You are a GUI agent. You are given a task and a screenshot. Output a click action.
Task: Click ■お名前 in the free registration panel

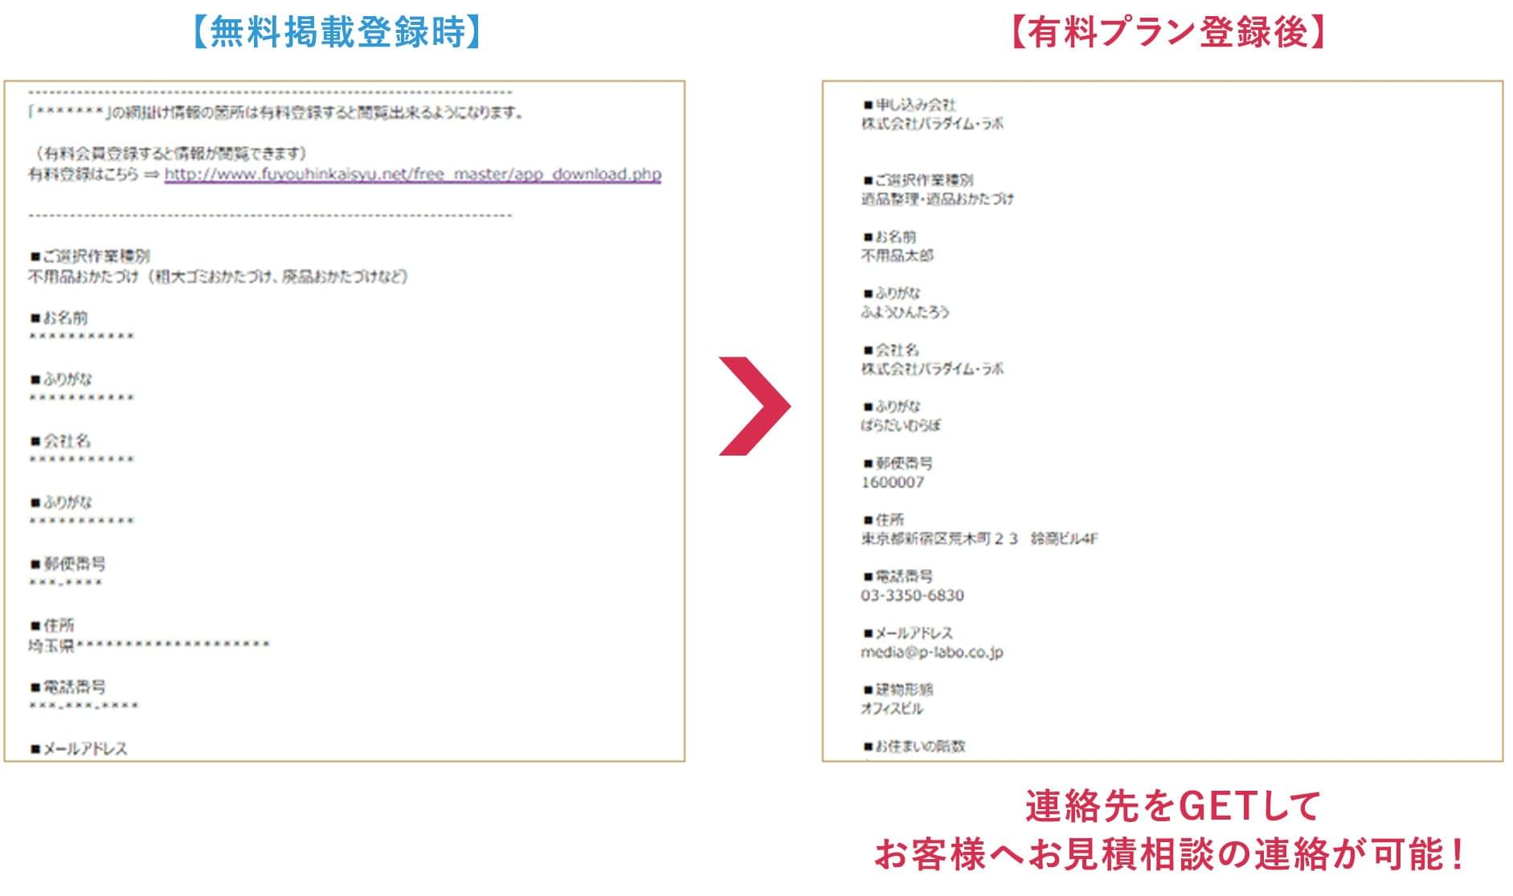[59, 318]
